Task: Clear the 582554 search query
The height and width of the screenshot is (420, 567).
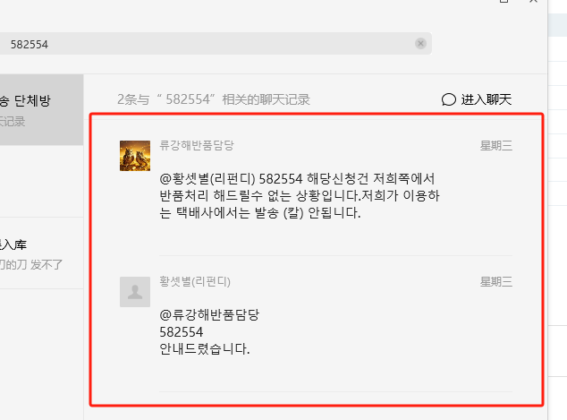Action: [420, 44]
